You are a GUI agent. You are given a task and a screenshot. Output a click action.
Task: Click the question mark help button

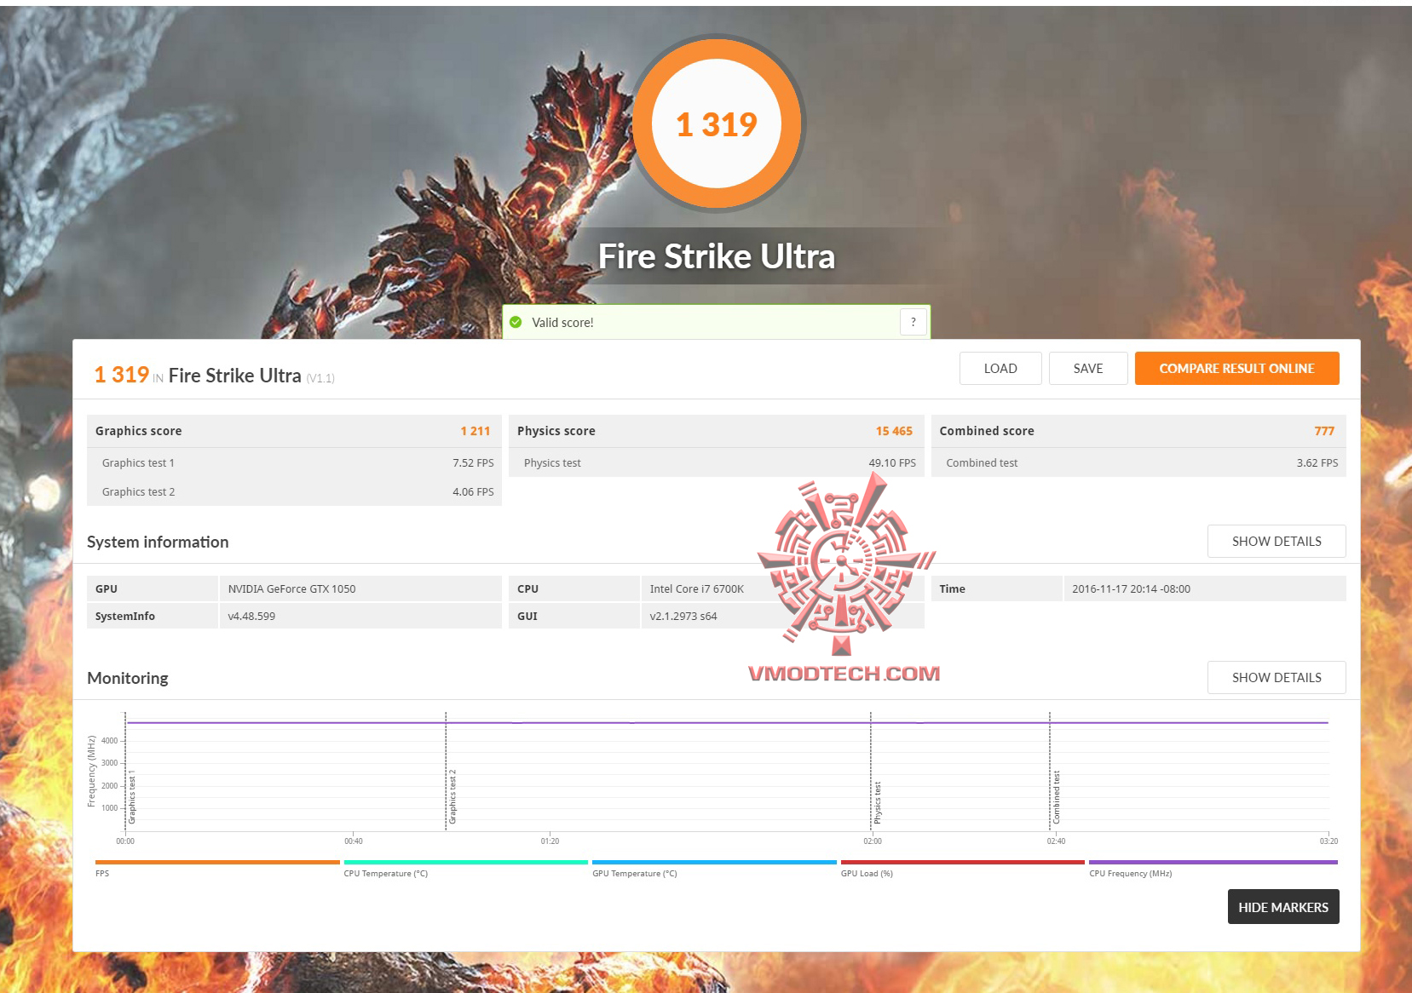(x=913, y=322)
